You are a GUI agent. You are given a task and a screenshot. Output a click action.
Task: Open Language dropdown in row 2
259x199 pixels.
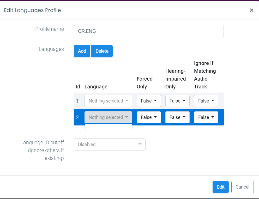(108, 117)
